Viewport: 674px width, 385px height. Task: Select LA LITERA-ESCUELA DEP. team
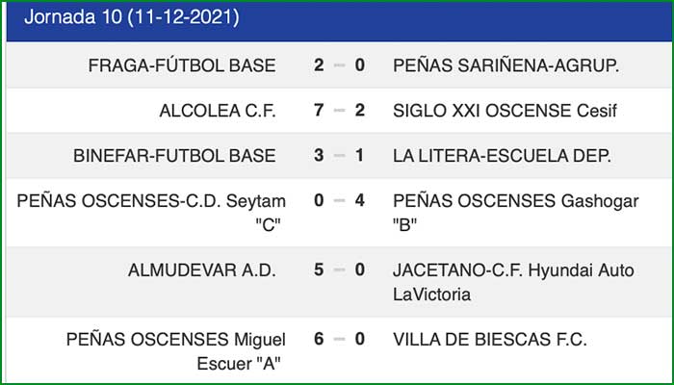pos(503,155)
